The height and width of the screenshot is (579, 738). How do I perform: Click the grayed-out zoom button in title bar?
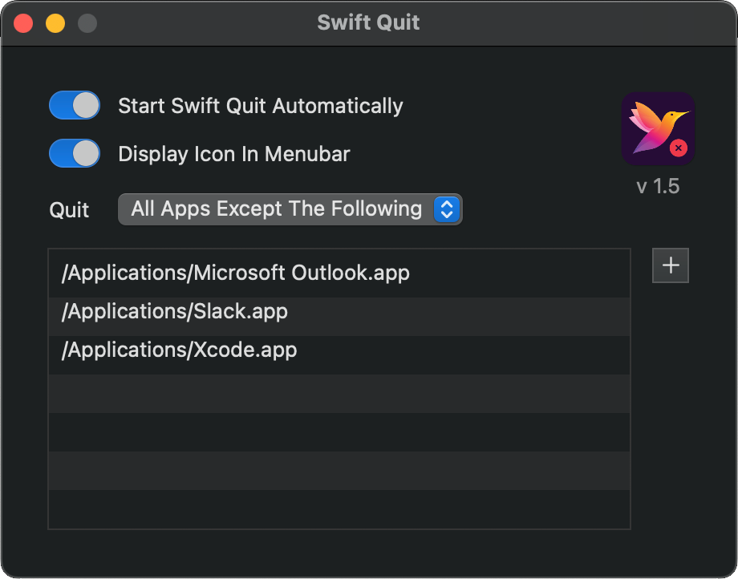[87, 23]
